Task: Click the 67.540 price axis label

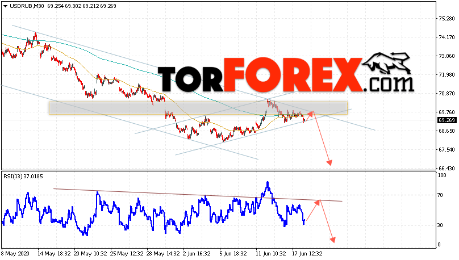Action: coord(447,150)
